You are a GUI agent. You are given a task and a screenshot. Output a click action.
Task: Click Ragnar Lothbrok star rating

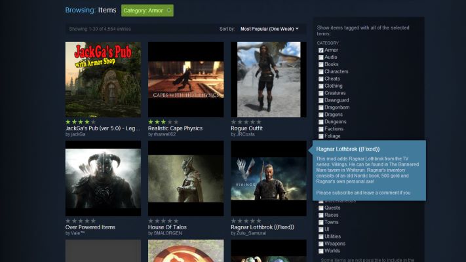tap(246, 221)
